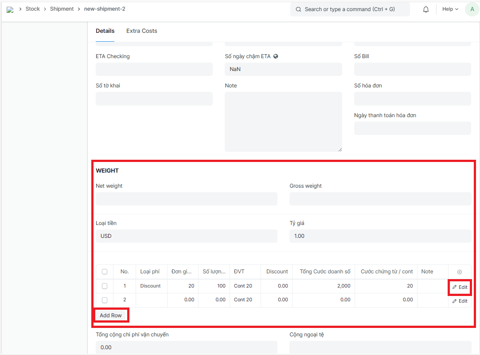
Task: Click the home logo icon in breadcrumb
Action: pos(10,9)
